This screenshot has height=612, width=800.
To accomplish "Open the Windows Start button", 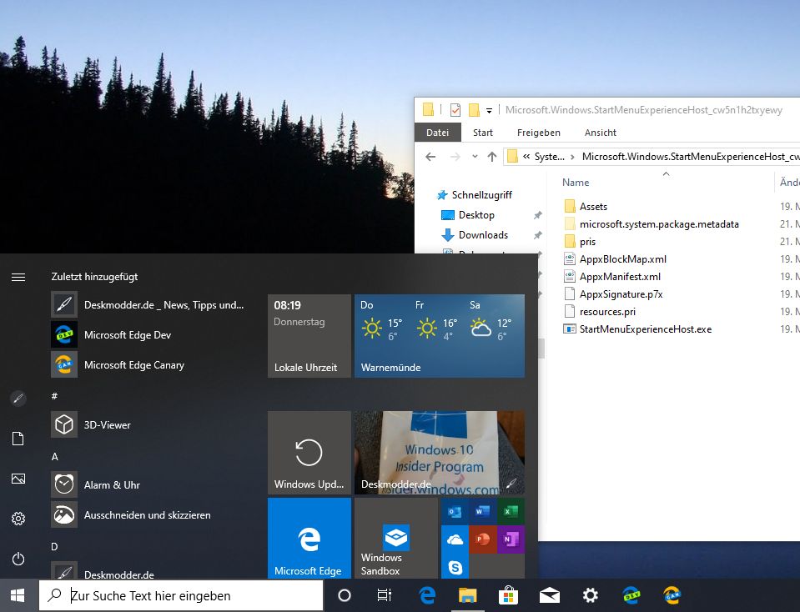I will click(x=18, y=595).
